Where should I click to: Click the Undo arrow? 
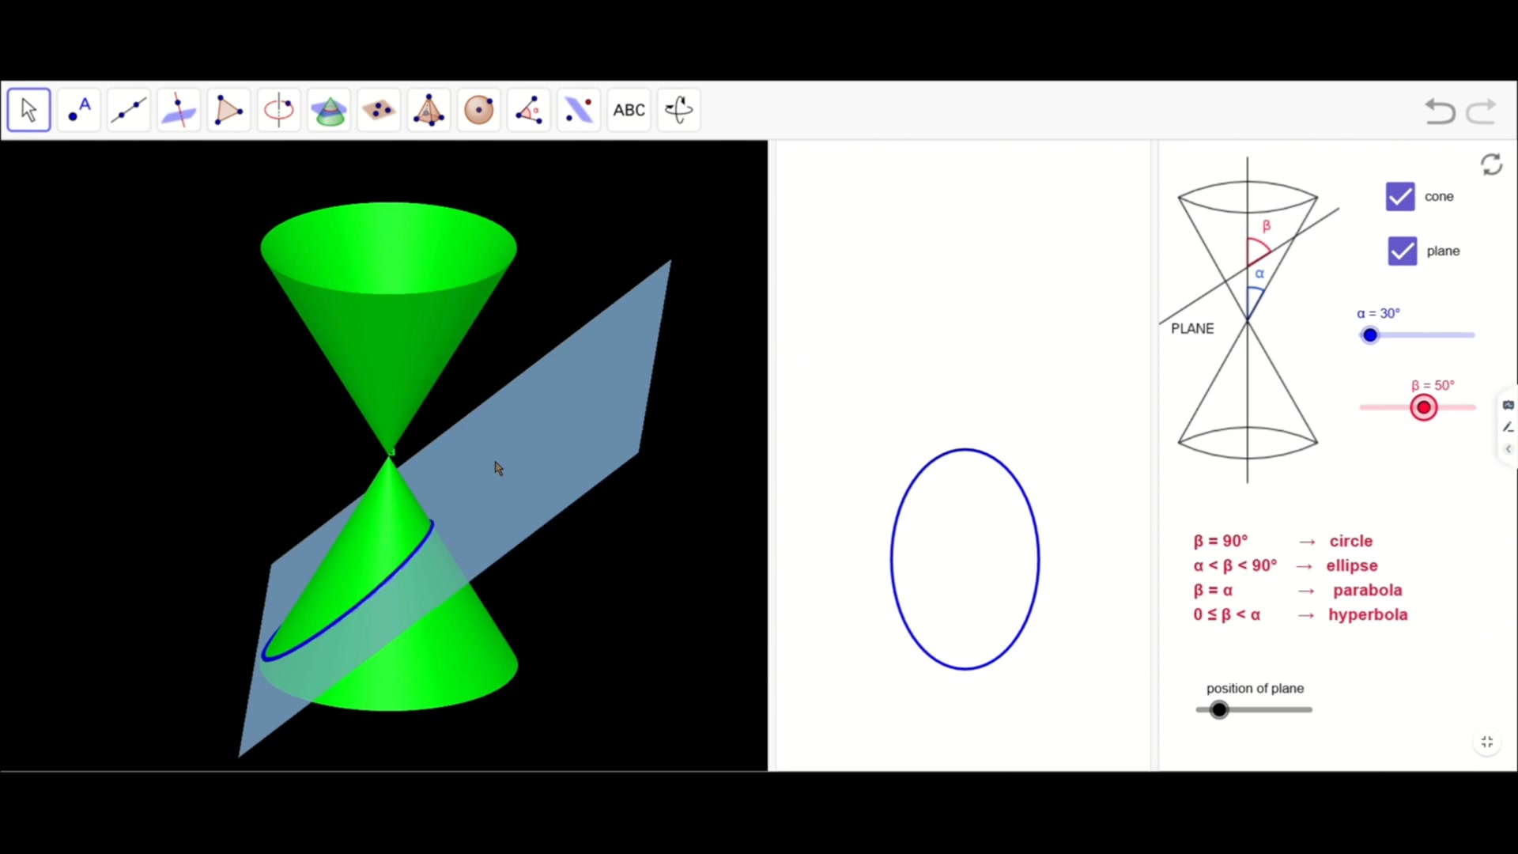(x=1440, y=111)
